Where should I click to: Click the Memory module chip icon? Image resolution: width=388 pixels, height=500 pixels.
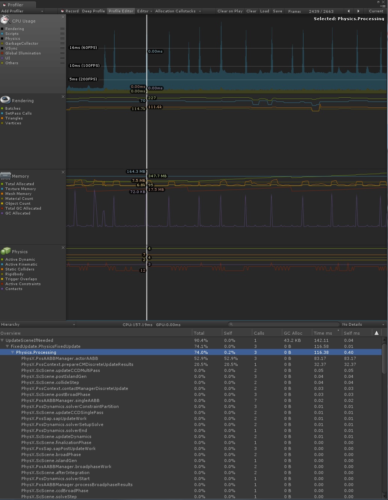(x=5, y=175)
